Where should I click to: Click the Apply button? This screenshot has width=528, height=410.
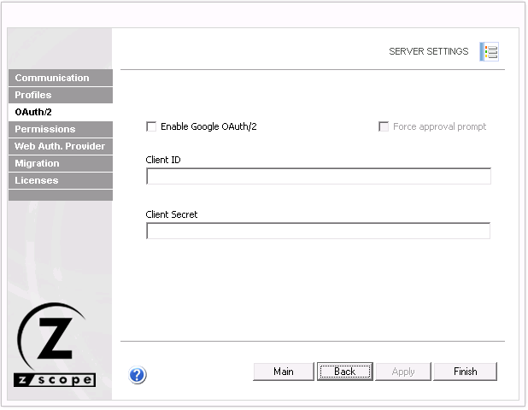point(403,372)
